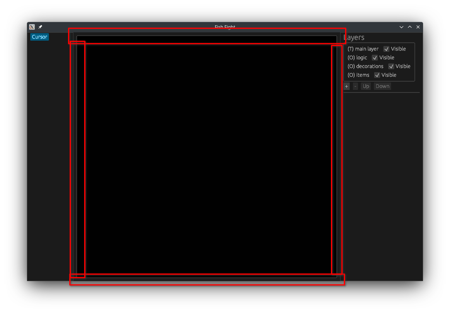The height and width of the screenshot is (313, 450).
Task: Click the pin icon in the titlebar
Action: click(40, 27)
